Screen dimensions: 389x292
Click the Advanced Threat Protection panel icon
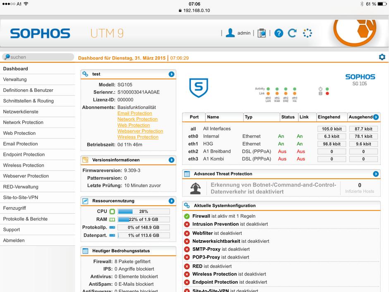click(187, 174)
